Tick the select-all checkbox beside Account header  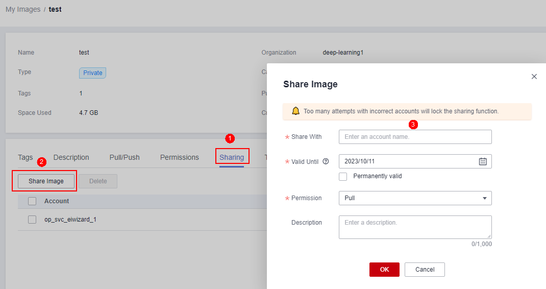(32, 201)
